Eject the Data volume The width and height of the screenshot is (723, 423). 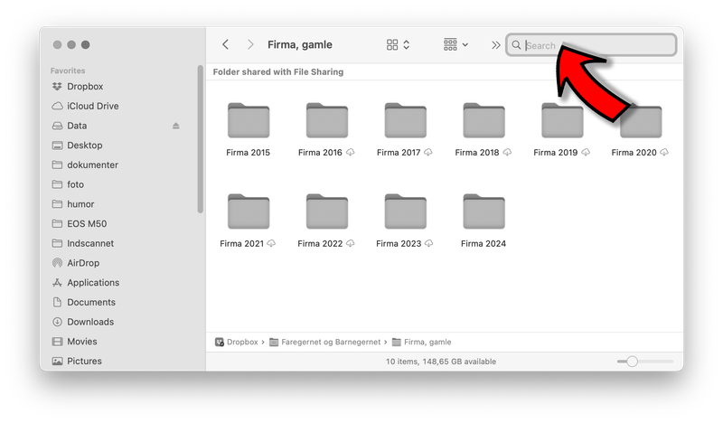click(x=176, y=126)
